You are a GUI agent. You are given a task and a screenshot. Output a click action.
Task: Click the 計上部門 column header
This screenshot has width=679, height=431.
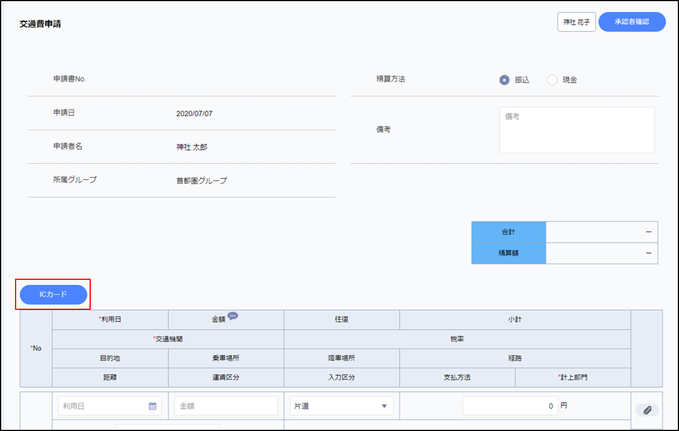click(573, 377)
